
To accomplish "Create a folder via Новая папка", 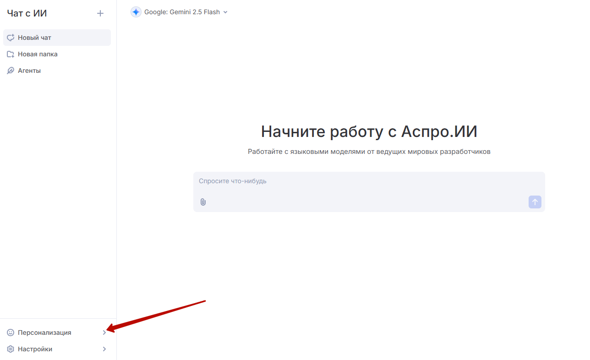I will [x=57, y=54].
